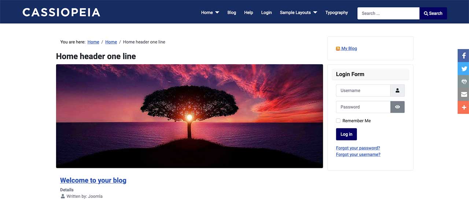Screen dimensions: 469x200
Task: Open Forgot your password link
Action: 358,148
